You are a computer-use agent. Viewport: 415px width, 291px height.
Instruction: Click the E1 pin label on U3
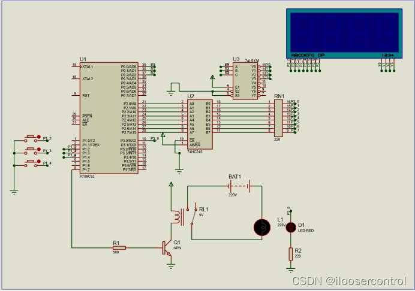tap(237, 87)
